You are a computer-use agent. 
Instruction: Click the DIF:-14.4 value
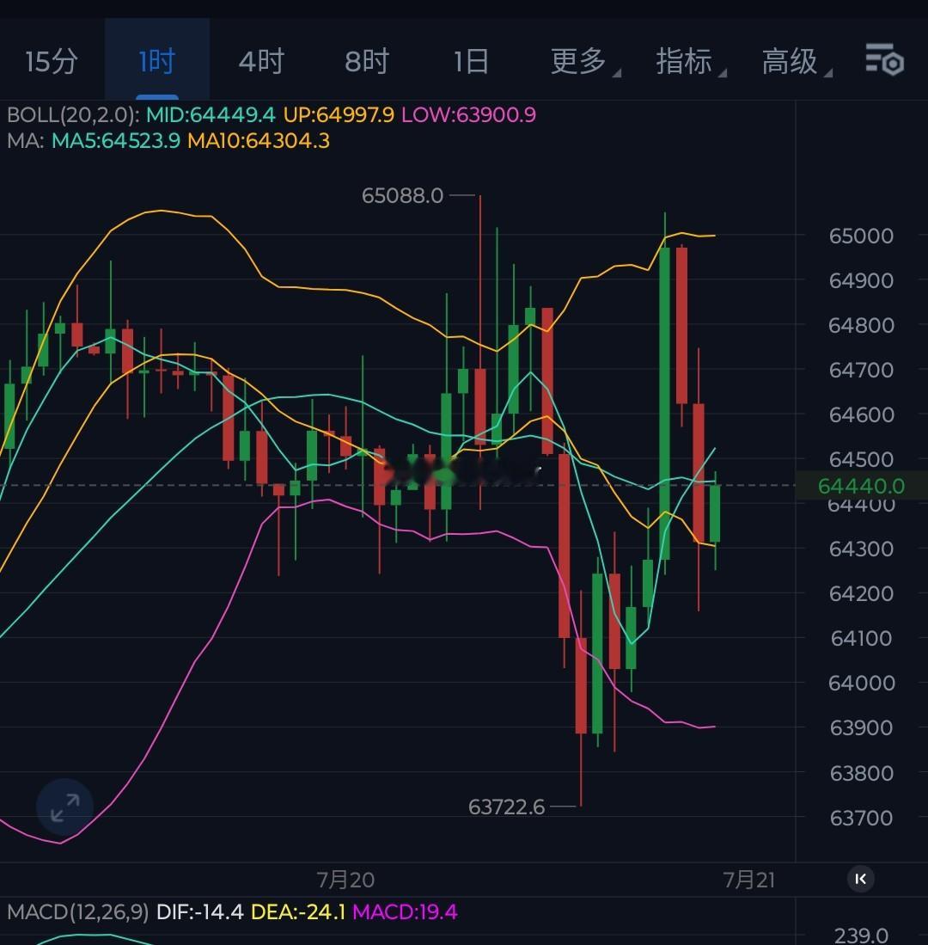(x=200, y=911)
